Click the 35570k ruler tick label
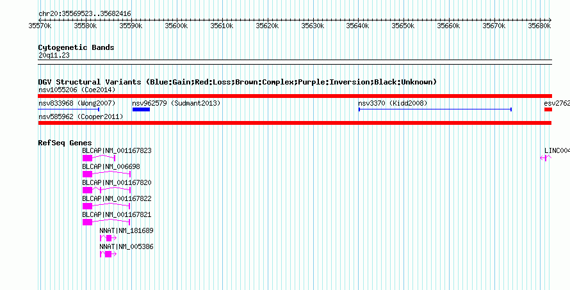Viewport: 570px width, 290px height. click(x=40, y=26)
